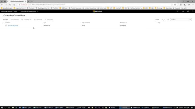The width and height of the screenshot is (195, 109).
Task: Go to browser home page
Action: pyautogui.click(x=14, y=5)
